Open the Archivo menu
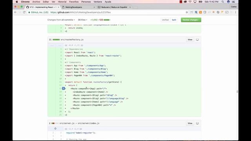Viewport: 251px width, 141px height. 36,2
